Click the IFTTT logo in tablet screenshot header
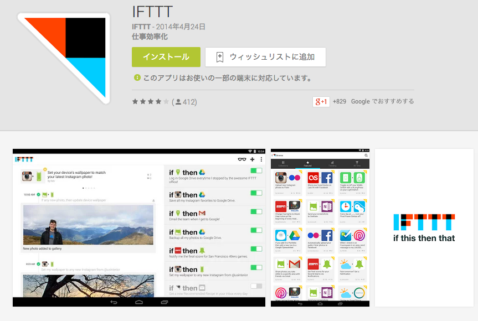This screenshot has height=321, width=478. pos(24,159)
